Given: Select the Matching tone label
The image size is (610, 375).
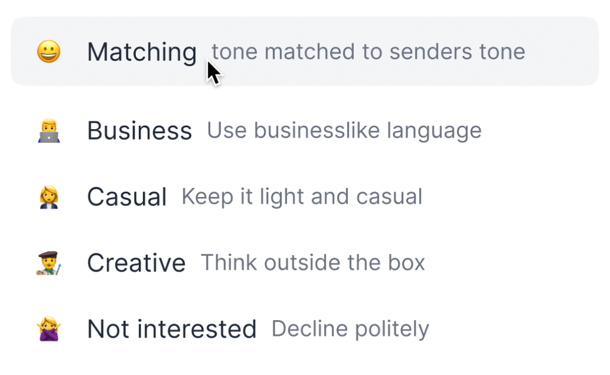Looking at the screenshot, I should [x=141, y=52].
